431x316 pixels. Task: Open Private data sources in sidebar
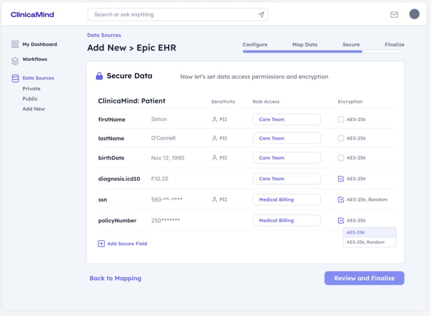click(31, 89)
